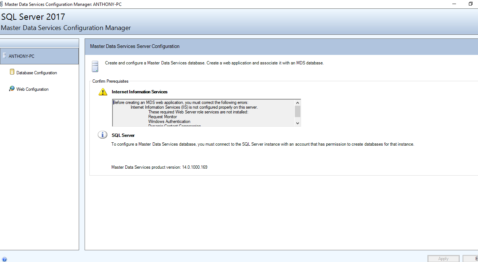Viewport: 478px width, 262px height.
Task: Click the 'Request Monitor' line
Action: pos(163,117)
